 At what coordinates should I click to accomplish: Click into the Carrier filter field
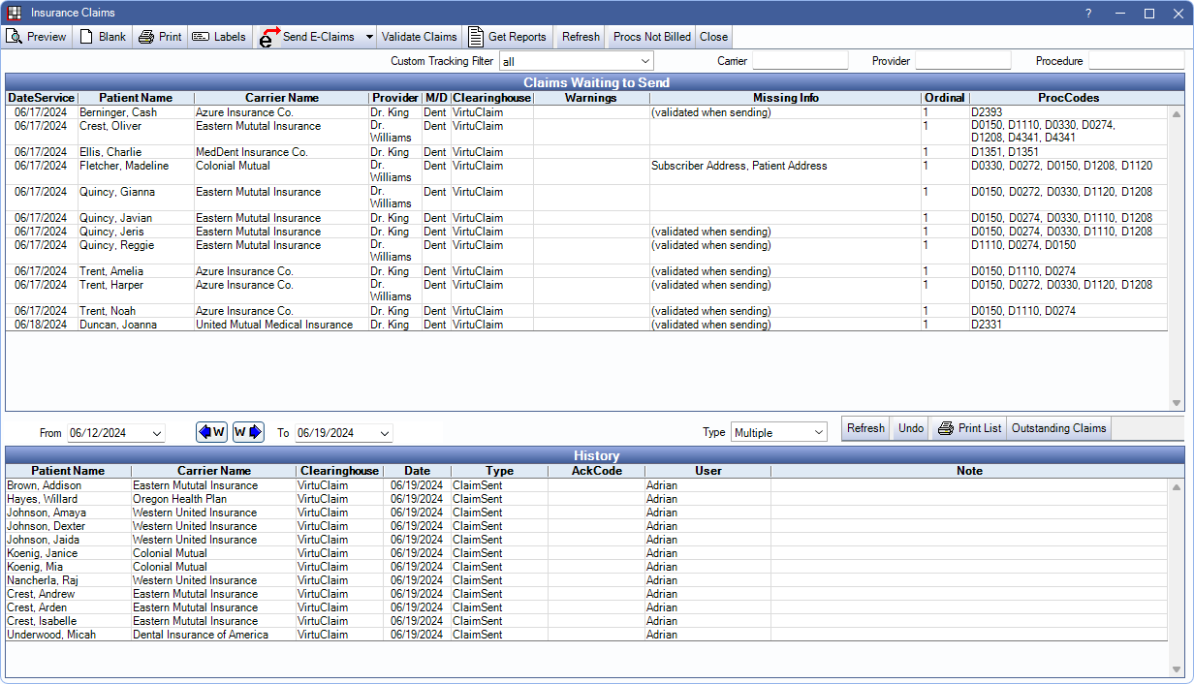click(800, 61)
